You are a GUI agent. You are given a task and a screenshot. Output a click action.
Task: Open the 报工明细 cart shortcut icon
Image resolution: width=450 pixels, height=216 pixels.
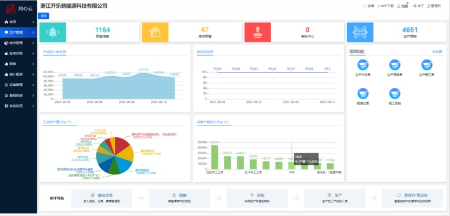(x=395, y=93)
